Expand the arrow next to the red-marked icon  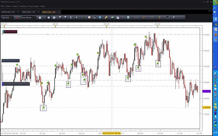click(20, 17)
